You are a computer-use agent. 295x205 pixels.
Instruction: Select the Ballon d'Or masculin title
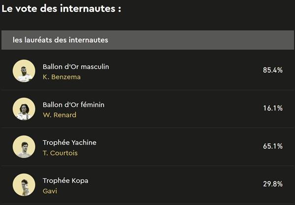(x=76, y=67)
